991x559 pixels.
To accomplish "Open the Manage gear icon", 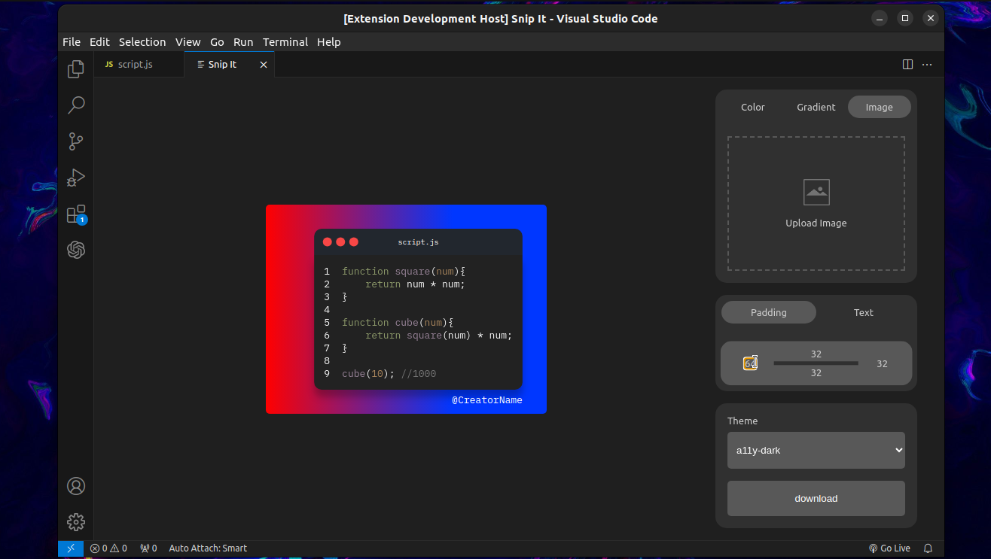I will pos(76,522).
